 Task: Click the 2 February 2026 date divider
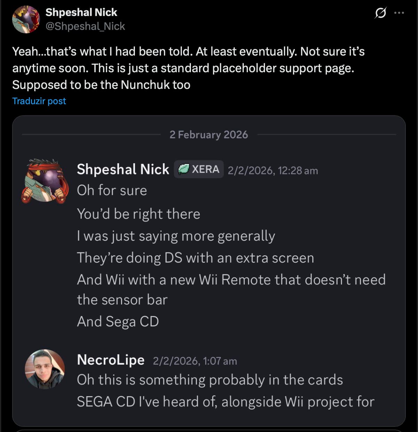pos(209,135)
